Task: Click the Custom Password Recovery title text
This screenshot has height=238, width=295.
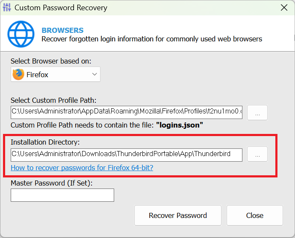Action: click(61, 8)
